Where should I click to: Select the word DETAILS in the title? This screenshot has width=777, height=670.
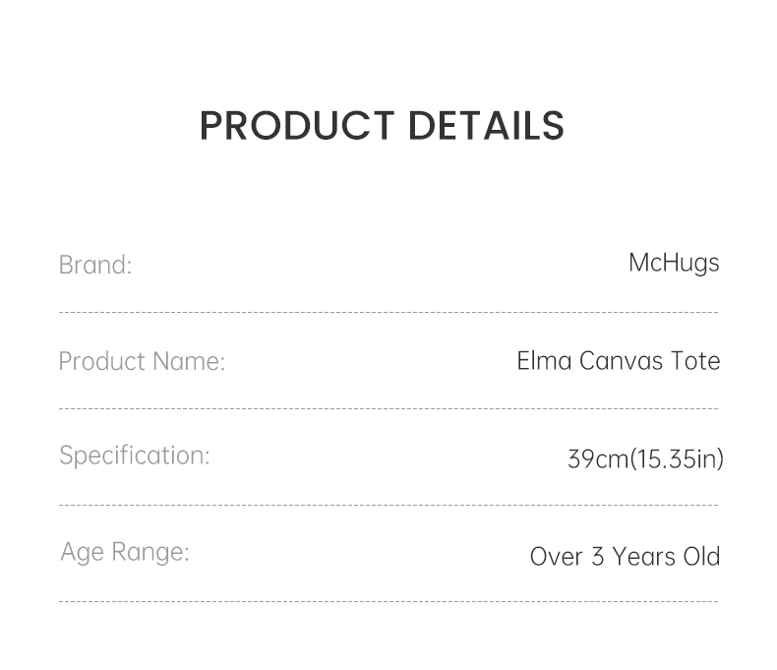[x=486, y=126]
